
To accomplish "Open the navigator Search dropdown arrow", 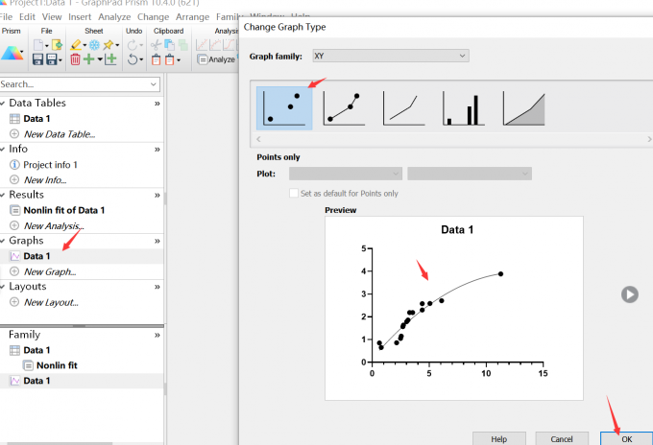I will point(154,84).
